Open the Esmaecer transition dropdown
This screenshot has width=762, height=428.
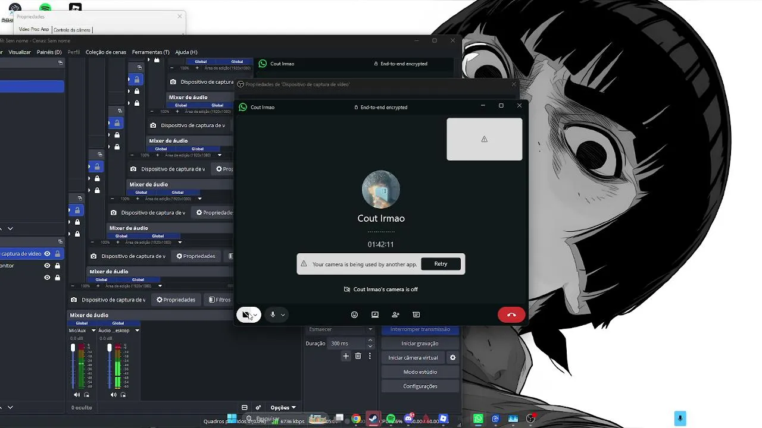(x=341, y=329)
